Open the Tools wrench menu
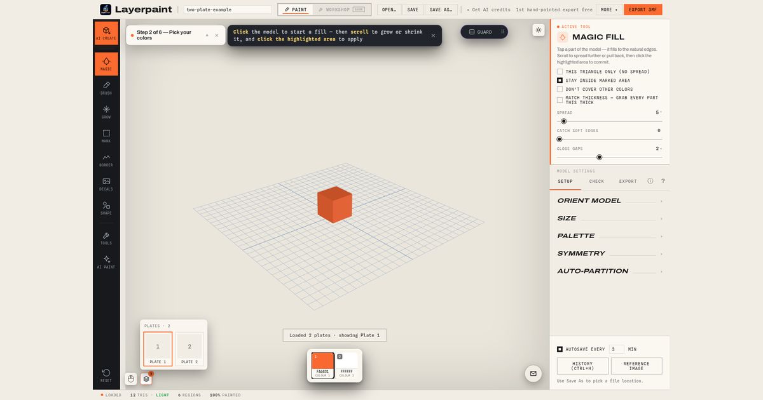The width and height of the screenshot is (763, 400). (106, 238)
